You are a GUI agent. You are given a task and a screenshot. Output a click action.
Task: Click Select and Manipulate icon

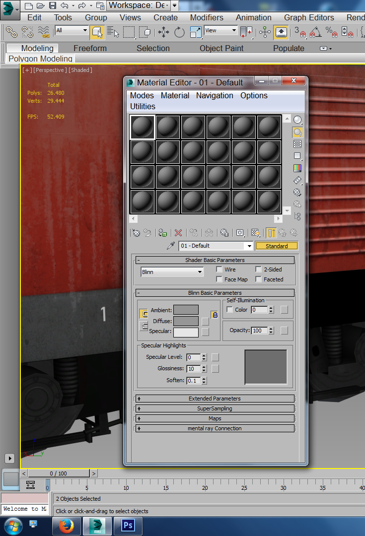point(265,32)
